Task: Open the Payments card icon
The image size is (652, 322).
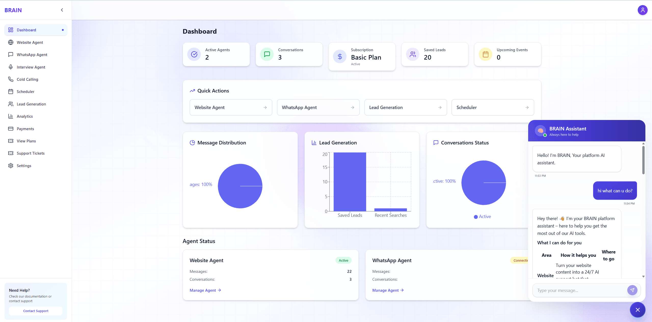Action: click(x=11, y=128)
